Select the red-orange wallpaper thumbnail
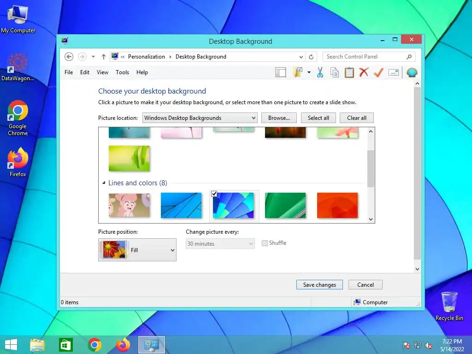Screen dimensions: 472x354 point(337,205)
